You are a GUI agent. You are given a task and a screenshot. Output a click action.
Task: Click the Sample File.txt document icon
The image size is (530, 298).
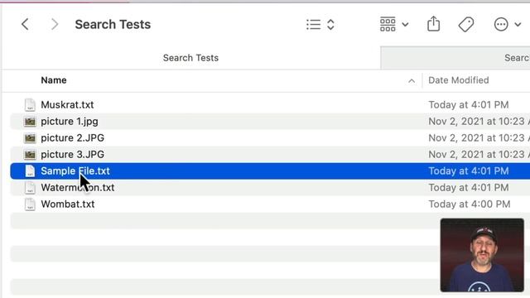pos(30,171)
